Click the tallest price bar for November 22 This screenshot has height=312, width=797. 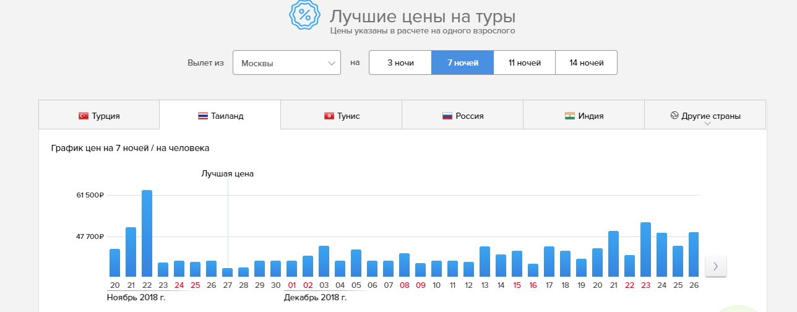point(147,233)
